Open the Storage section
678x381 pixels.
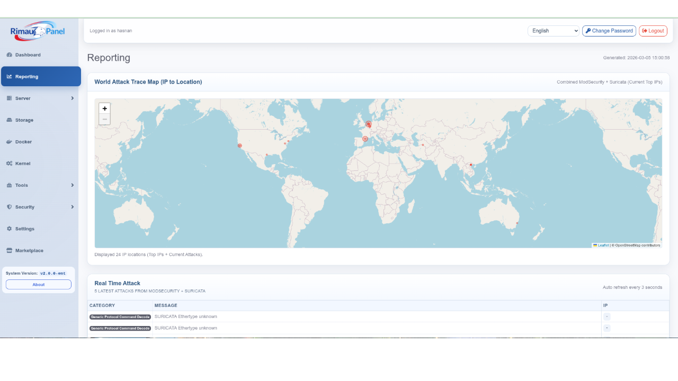tap(25, 120)
